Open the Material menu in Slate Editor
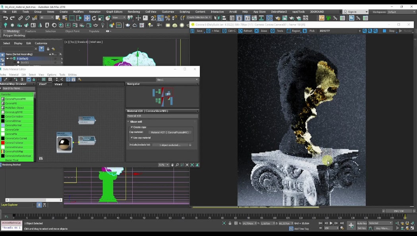This screenshot has width=417, height=236. click(x=14, y=75)
